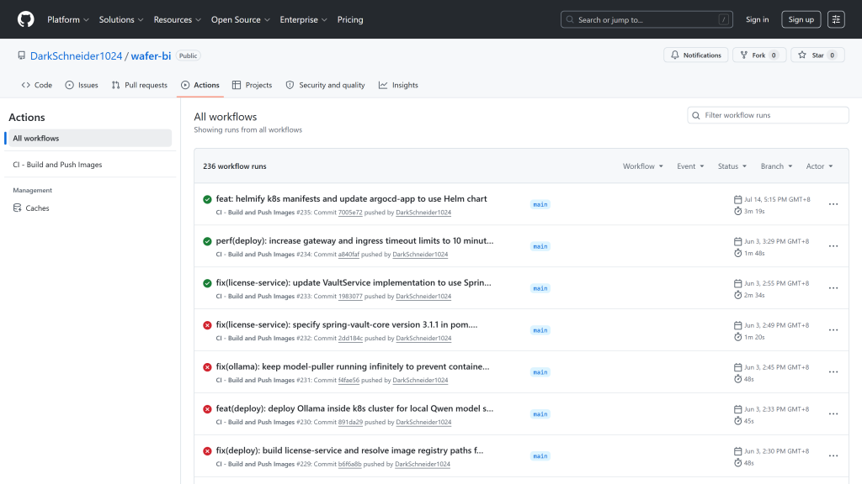This screenshot has height=484, width=862.
Task: Click the magnifier icon in Filter workflow runs
Action: [x=696, y=115]
